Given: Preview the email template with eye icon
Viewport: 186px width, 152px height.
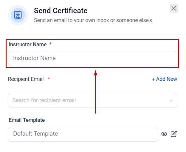Looking at the screenshot, I should (x=164, y=134).
